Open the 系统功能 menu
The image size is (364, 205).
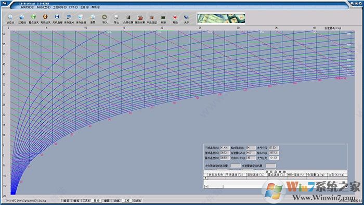point(27,7)
